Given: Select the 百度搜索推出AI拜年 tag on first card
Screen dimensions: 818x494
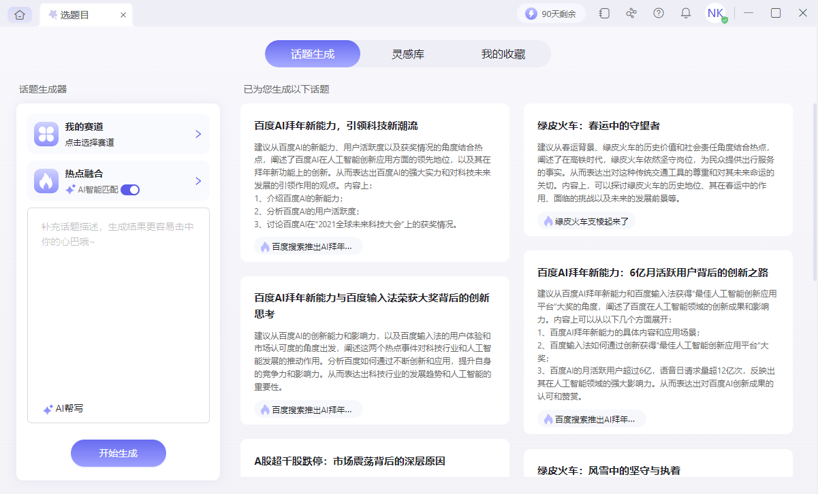Looking at the screenshot, I should coord(306,246).
